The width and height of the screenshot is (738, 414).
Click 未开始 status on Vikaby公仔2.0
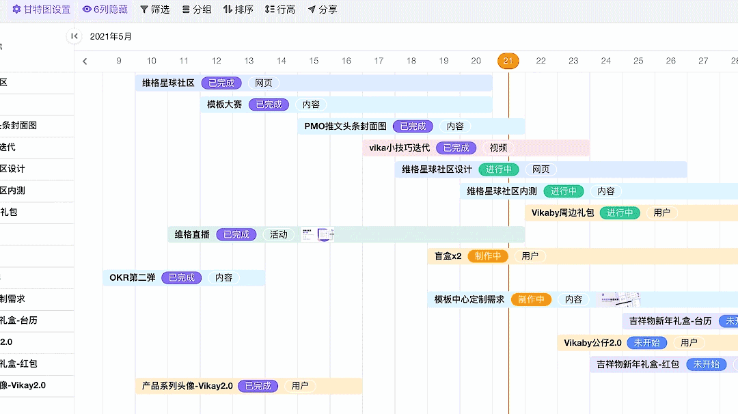point(647,342)
